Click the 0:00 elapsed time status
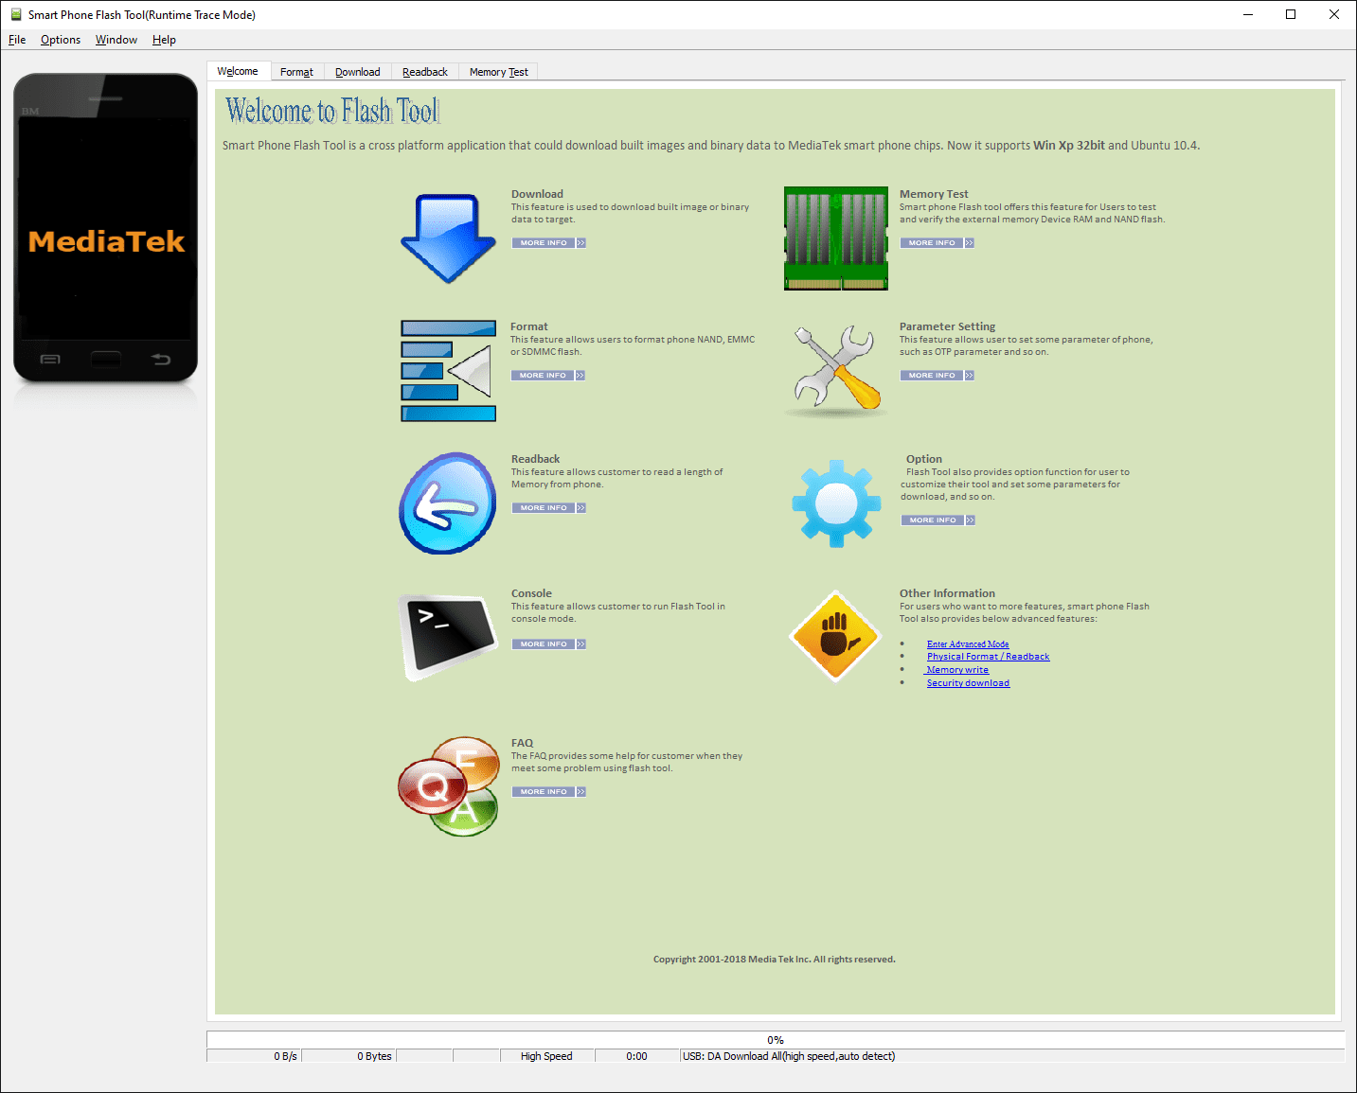 tap(637, 1056)
